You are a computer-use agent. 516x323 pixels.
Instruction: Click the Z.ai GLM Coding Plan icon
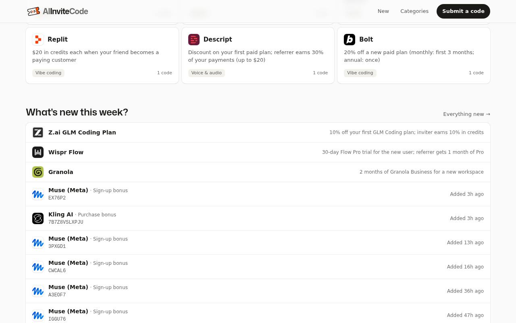(38, 132)
